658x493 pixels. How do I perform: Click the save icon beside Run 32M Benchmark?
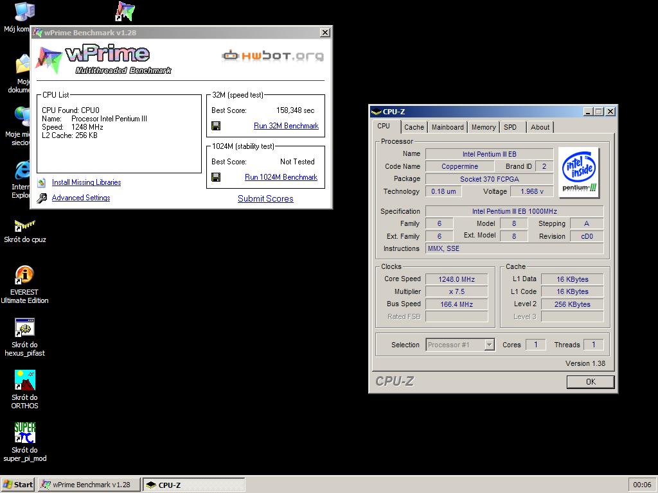coord(216,126)
